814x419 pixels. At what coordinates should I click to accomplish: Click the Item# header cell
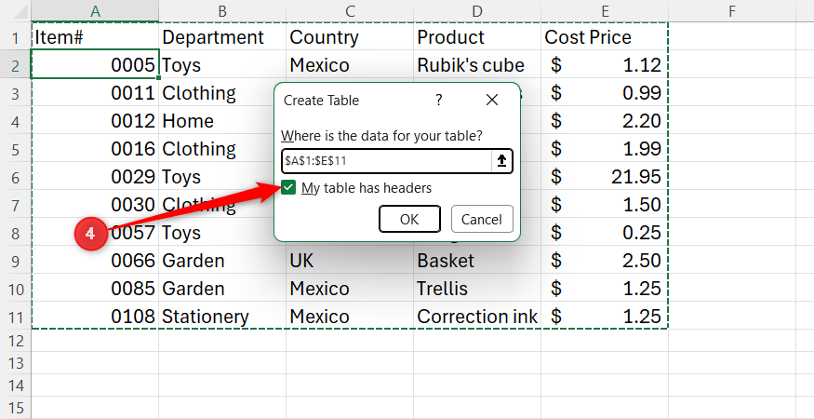point(95,37)
